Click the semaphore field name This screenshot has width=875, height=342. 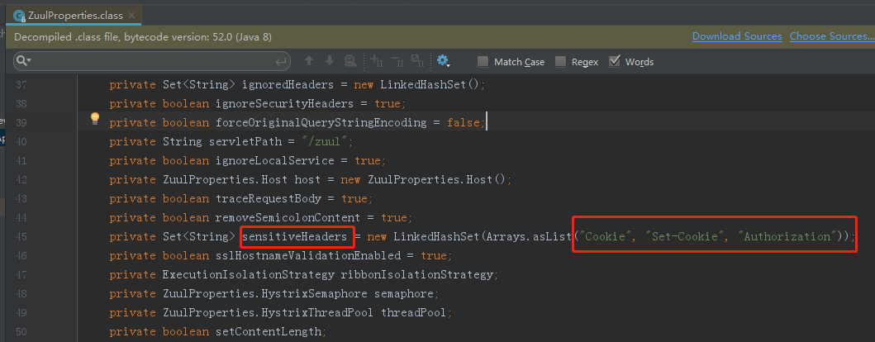tap(405, 293)
